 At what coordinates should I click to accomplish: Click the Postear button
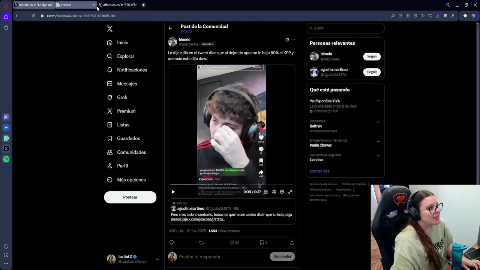coord(130,197)
